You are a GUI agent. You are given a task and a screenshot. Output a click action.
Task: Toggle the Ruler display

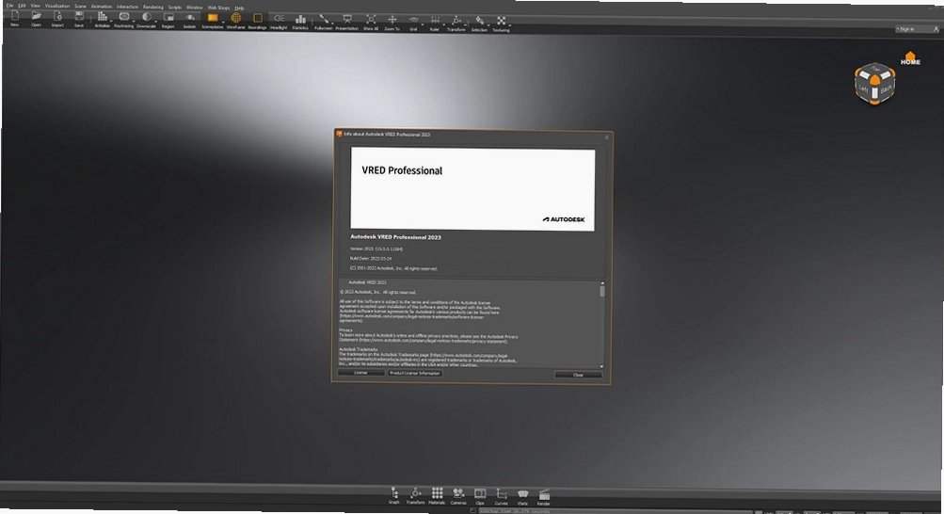(435, 22)
